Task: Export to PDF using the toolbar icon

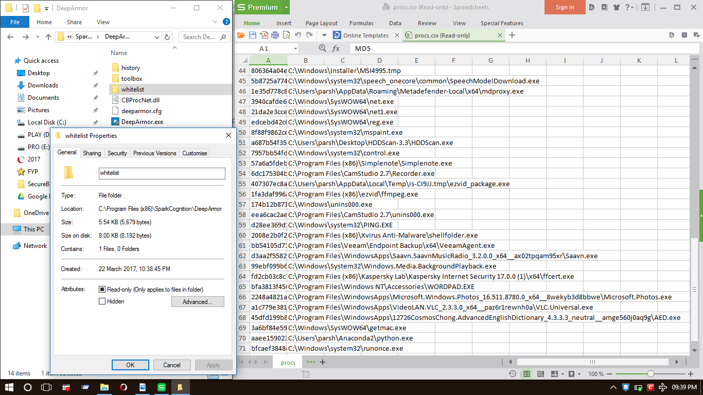Action: click(x=264, y=35)
